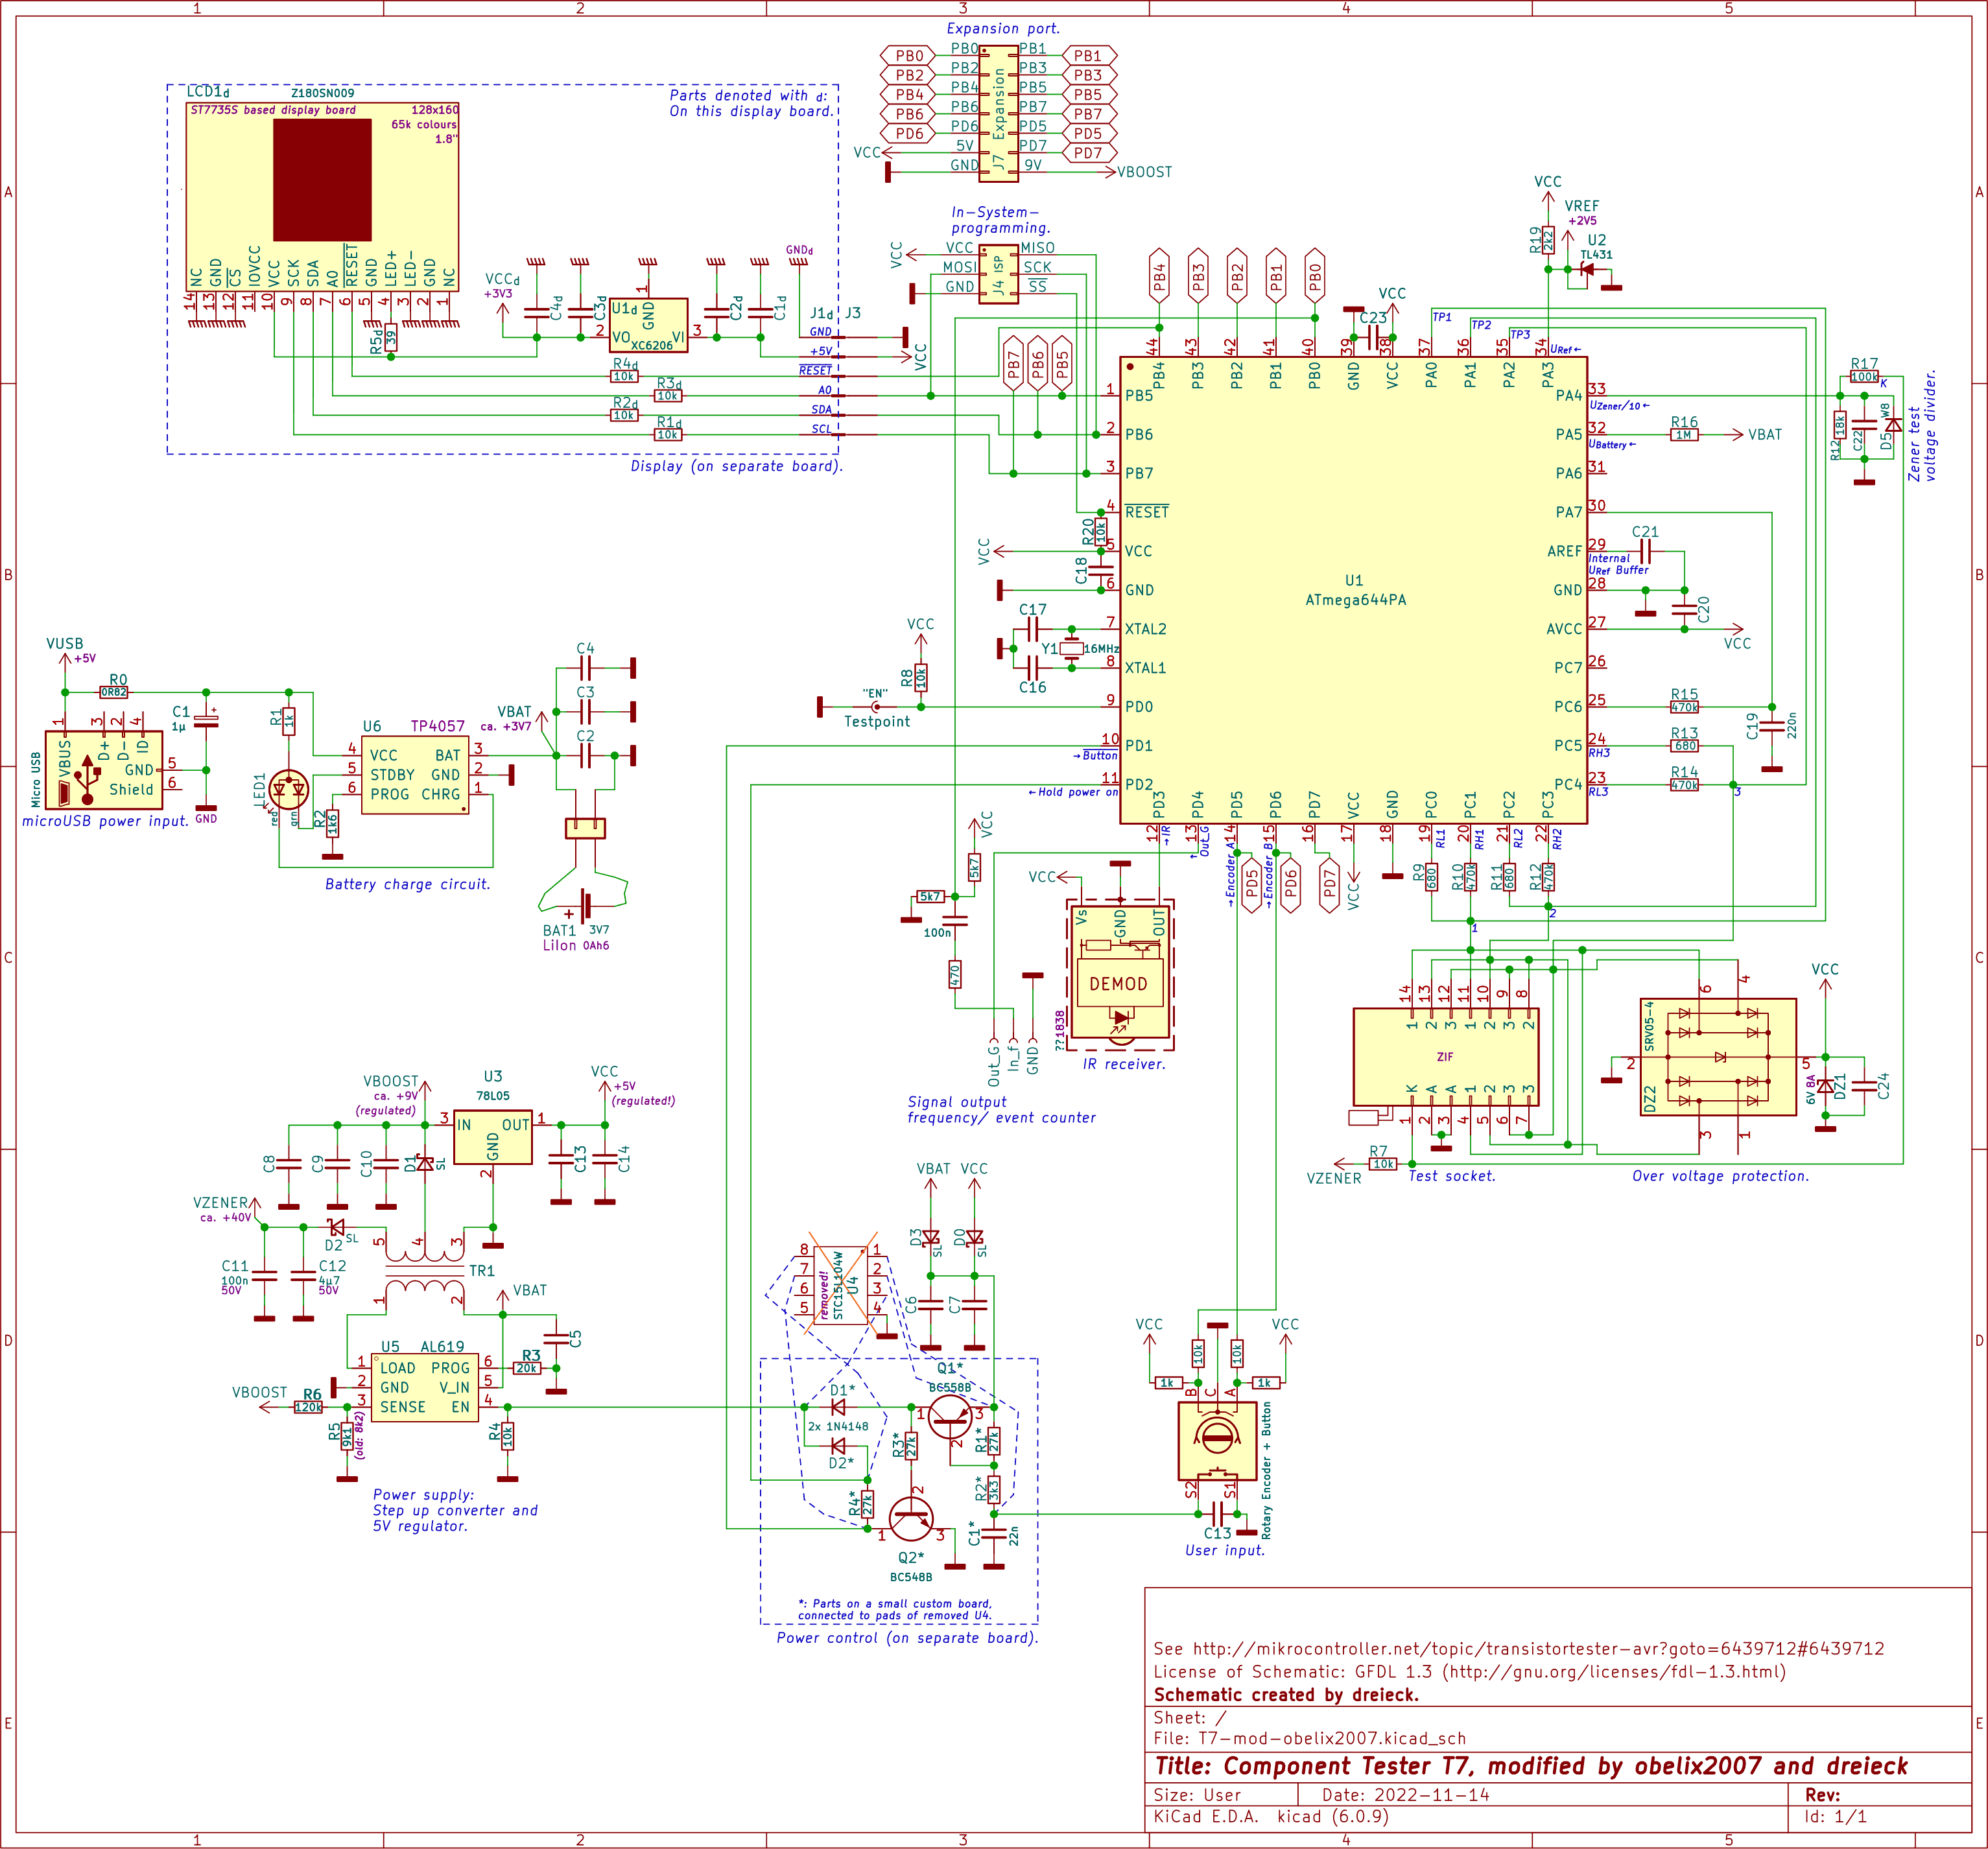
Task: Click the "EN" testpoint symbol
Action: pyautogui.click(x=875, y=707)
